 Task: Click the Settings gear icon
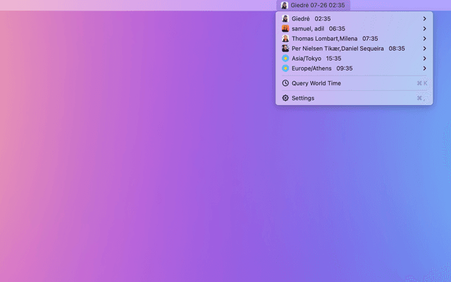285,98
